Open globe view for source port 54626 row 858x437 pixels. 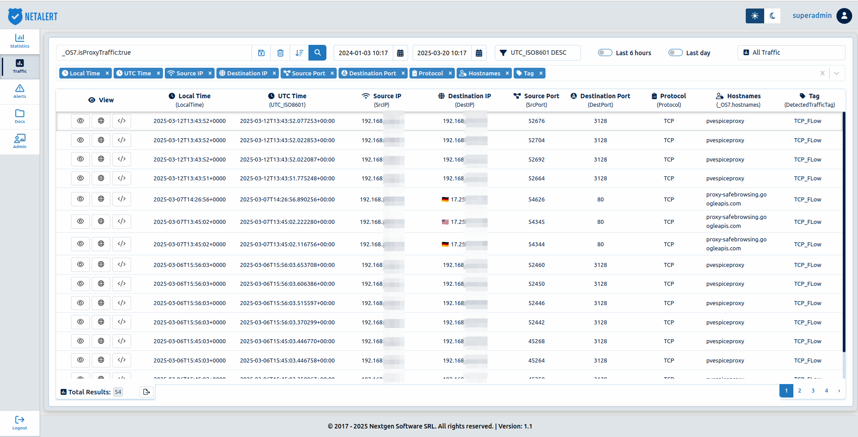tap(101, 199)
